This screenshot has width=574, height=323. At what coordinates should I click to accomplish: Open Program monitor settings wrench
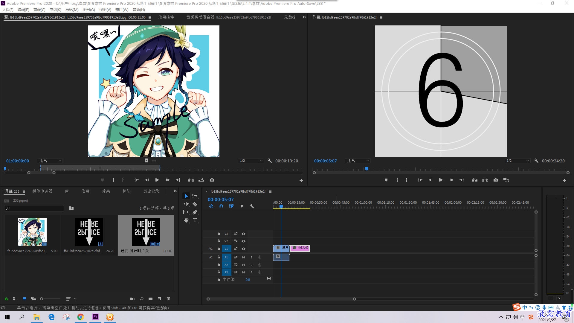tap(536, 161)
